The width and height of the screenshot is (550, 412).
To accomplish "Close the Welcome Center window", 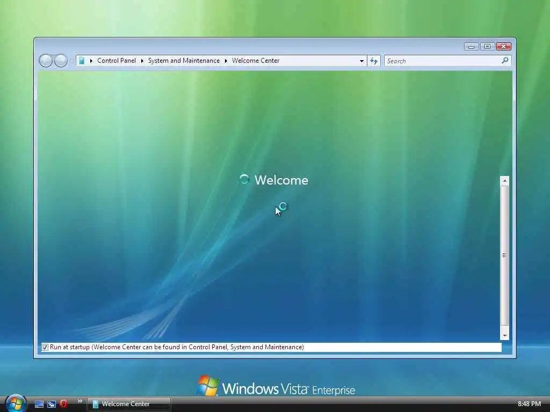I will point(504,46).
